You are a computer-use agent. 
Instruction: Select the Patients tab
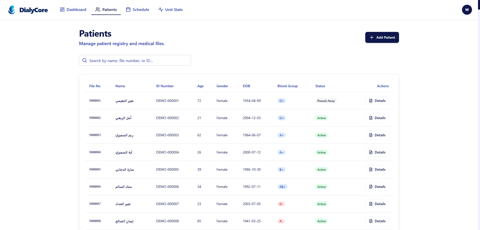click(x=106, y=9)
